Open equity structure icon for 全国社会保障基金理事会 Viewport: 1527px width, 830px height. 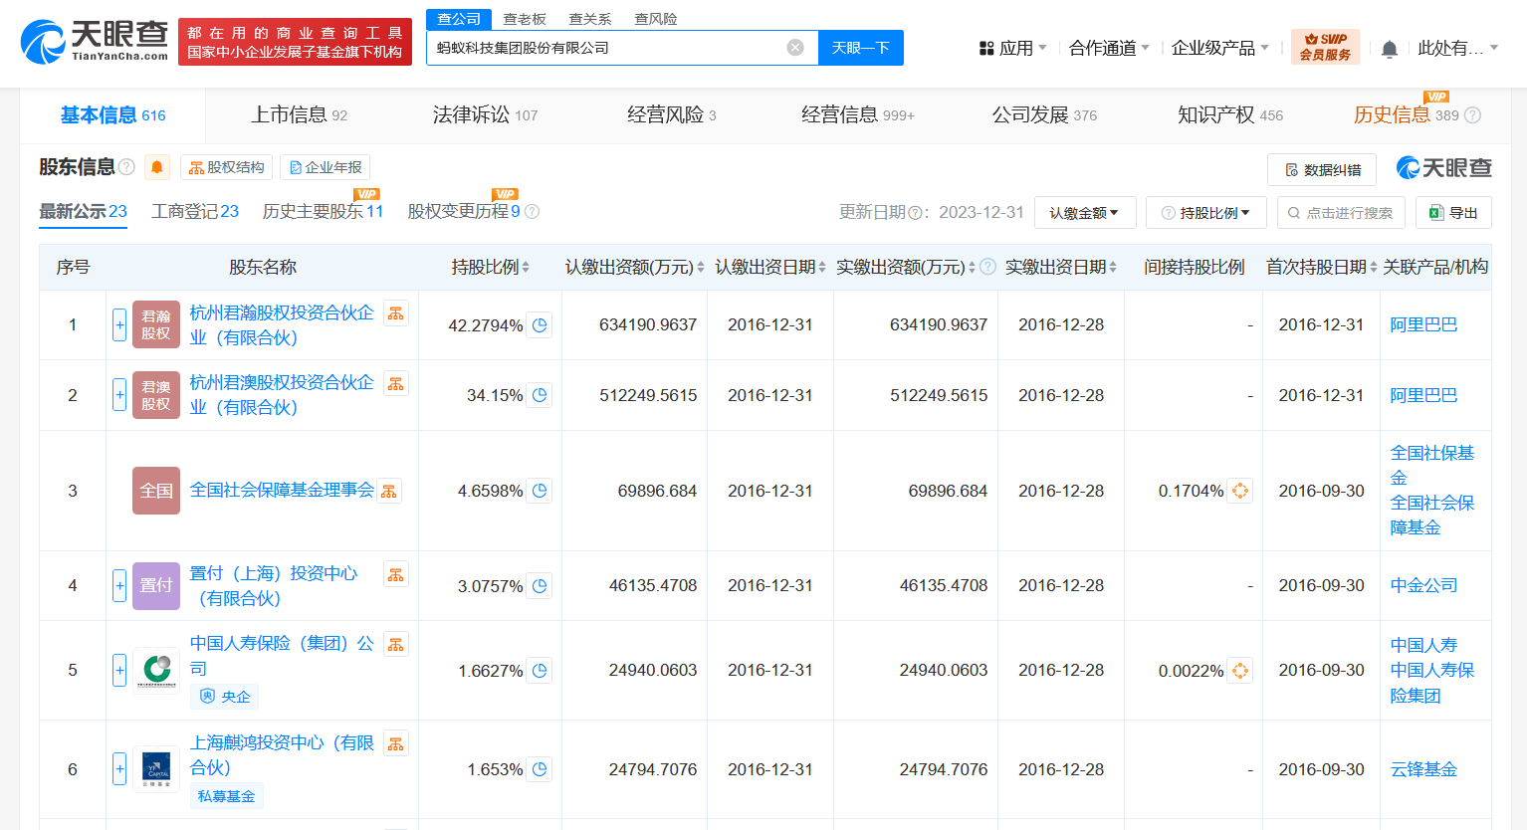389,491
